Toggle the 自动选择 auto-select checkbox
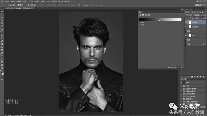This screenshot has height=116, width=207. pos(8,5)
